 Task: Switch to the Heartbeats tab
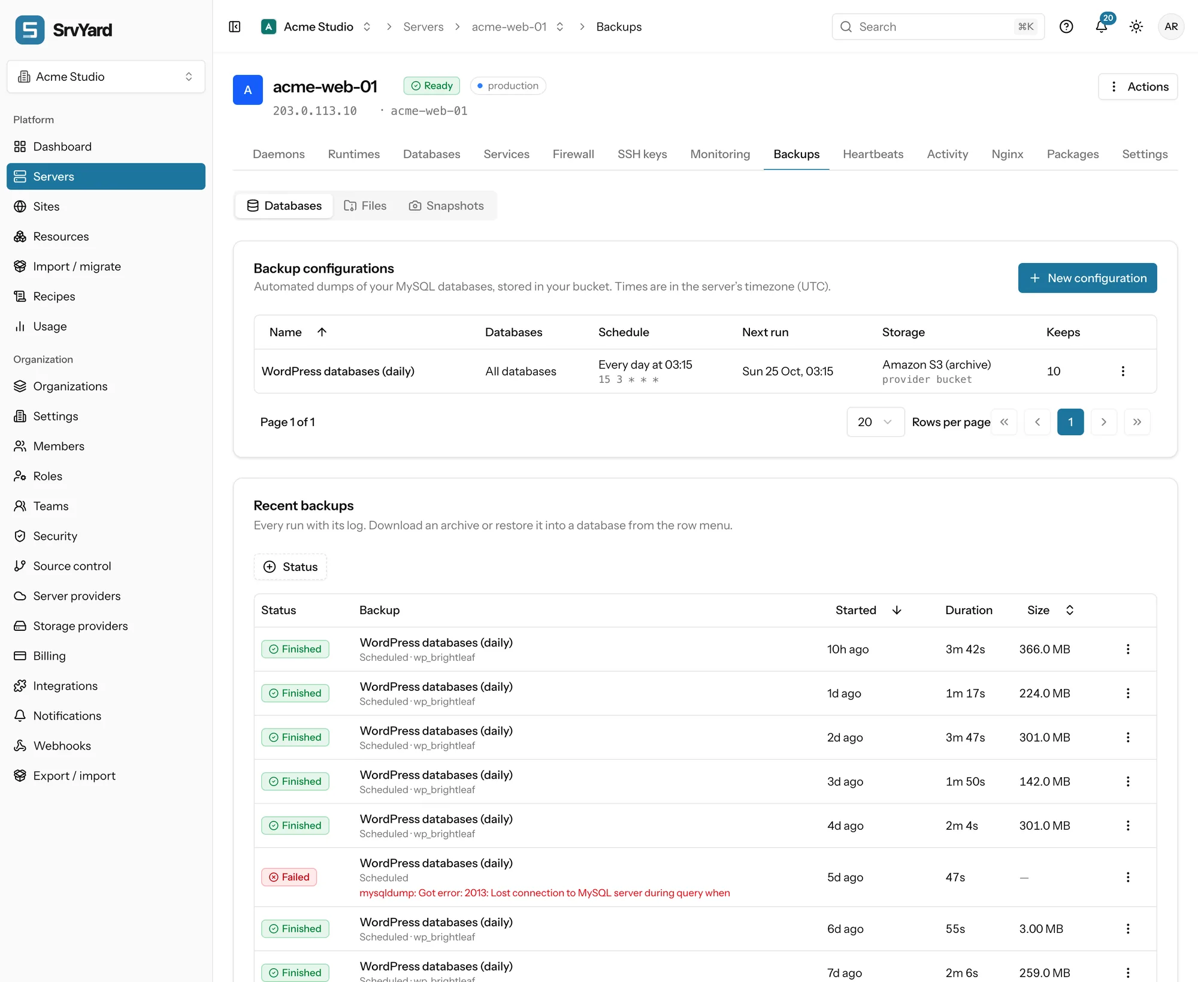(873, 154)
